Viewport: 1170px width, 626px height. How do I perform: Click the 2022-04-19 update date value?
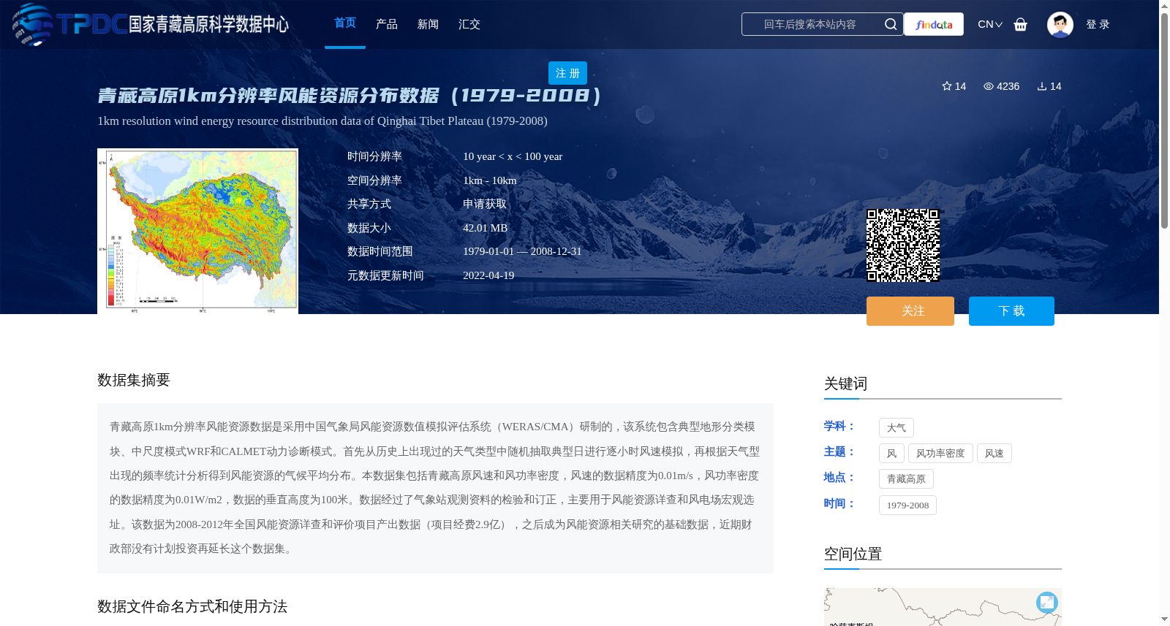[x=488, y=275]
